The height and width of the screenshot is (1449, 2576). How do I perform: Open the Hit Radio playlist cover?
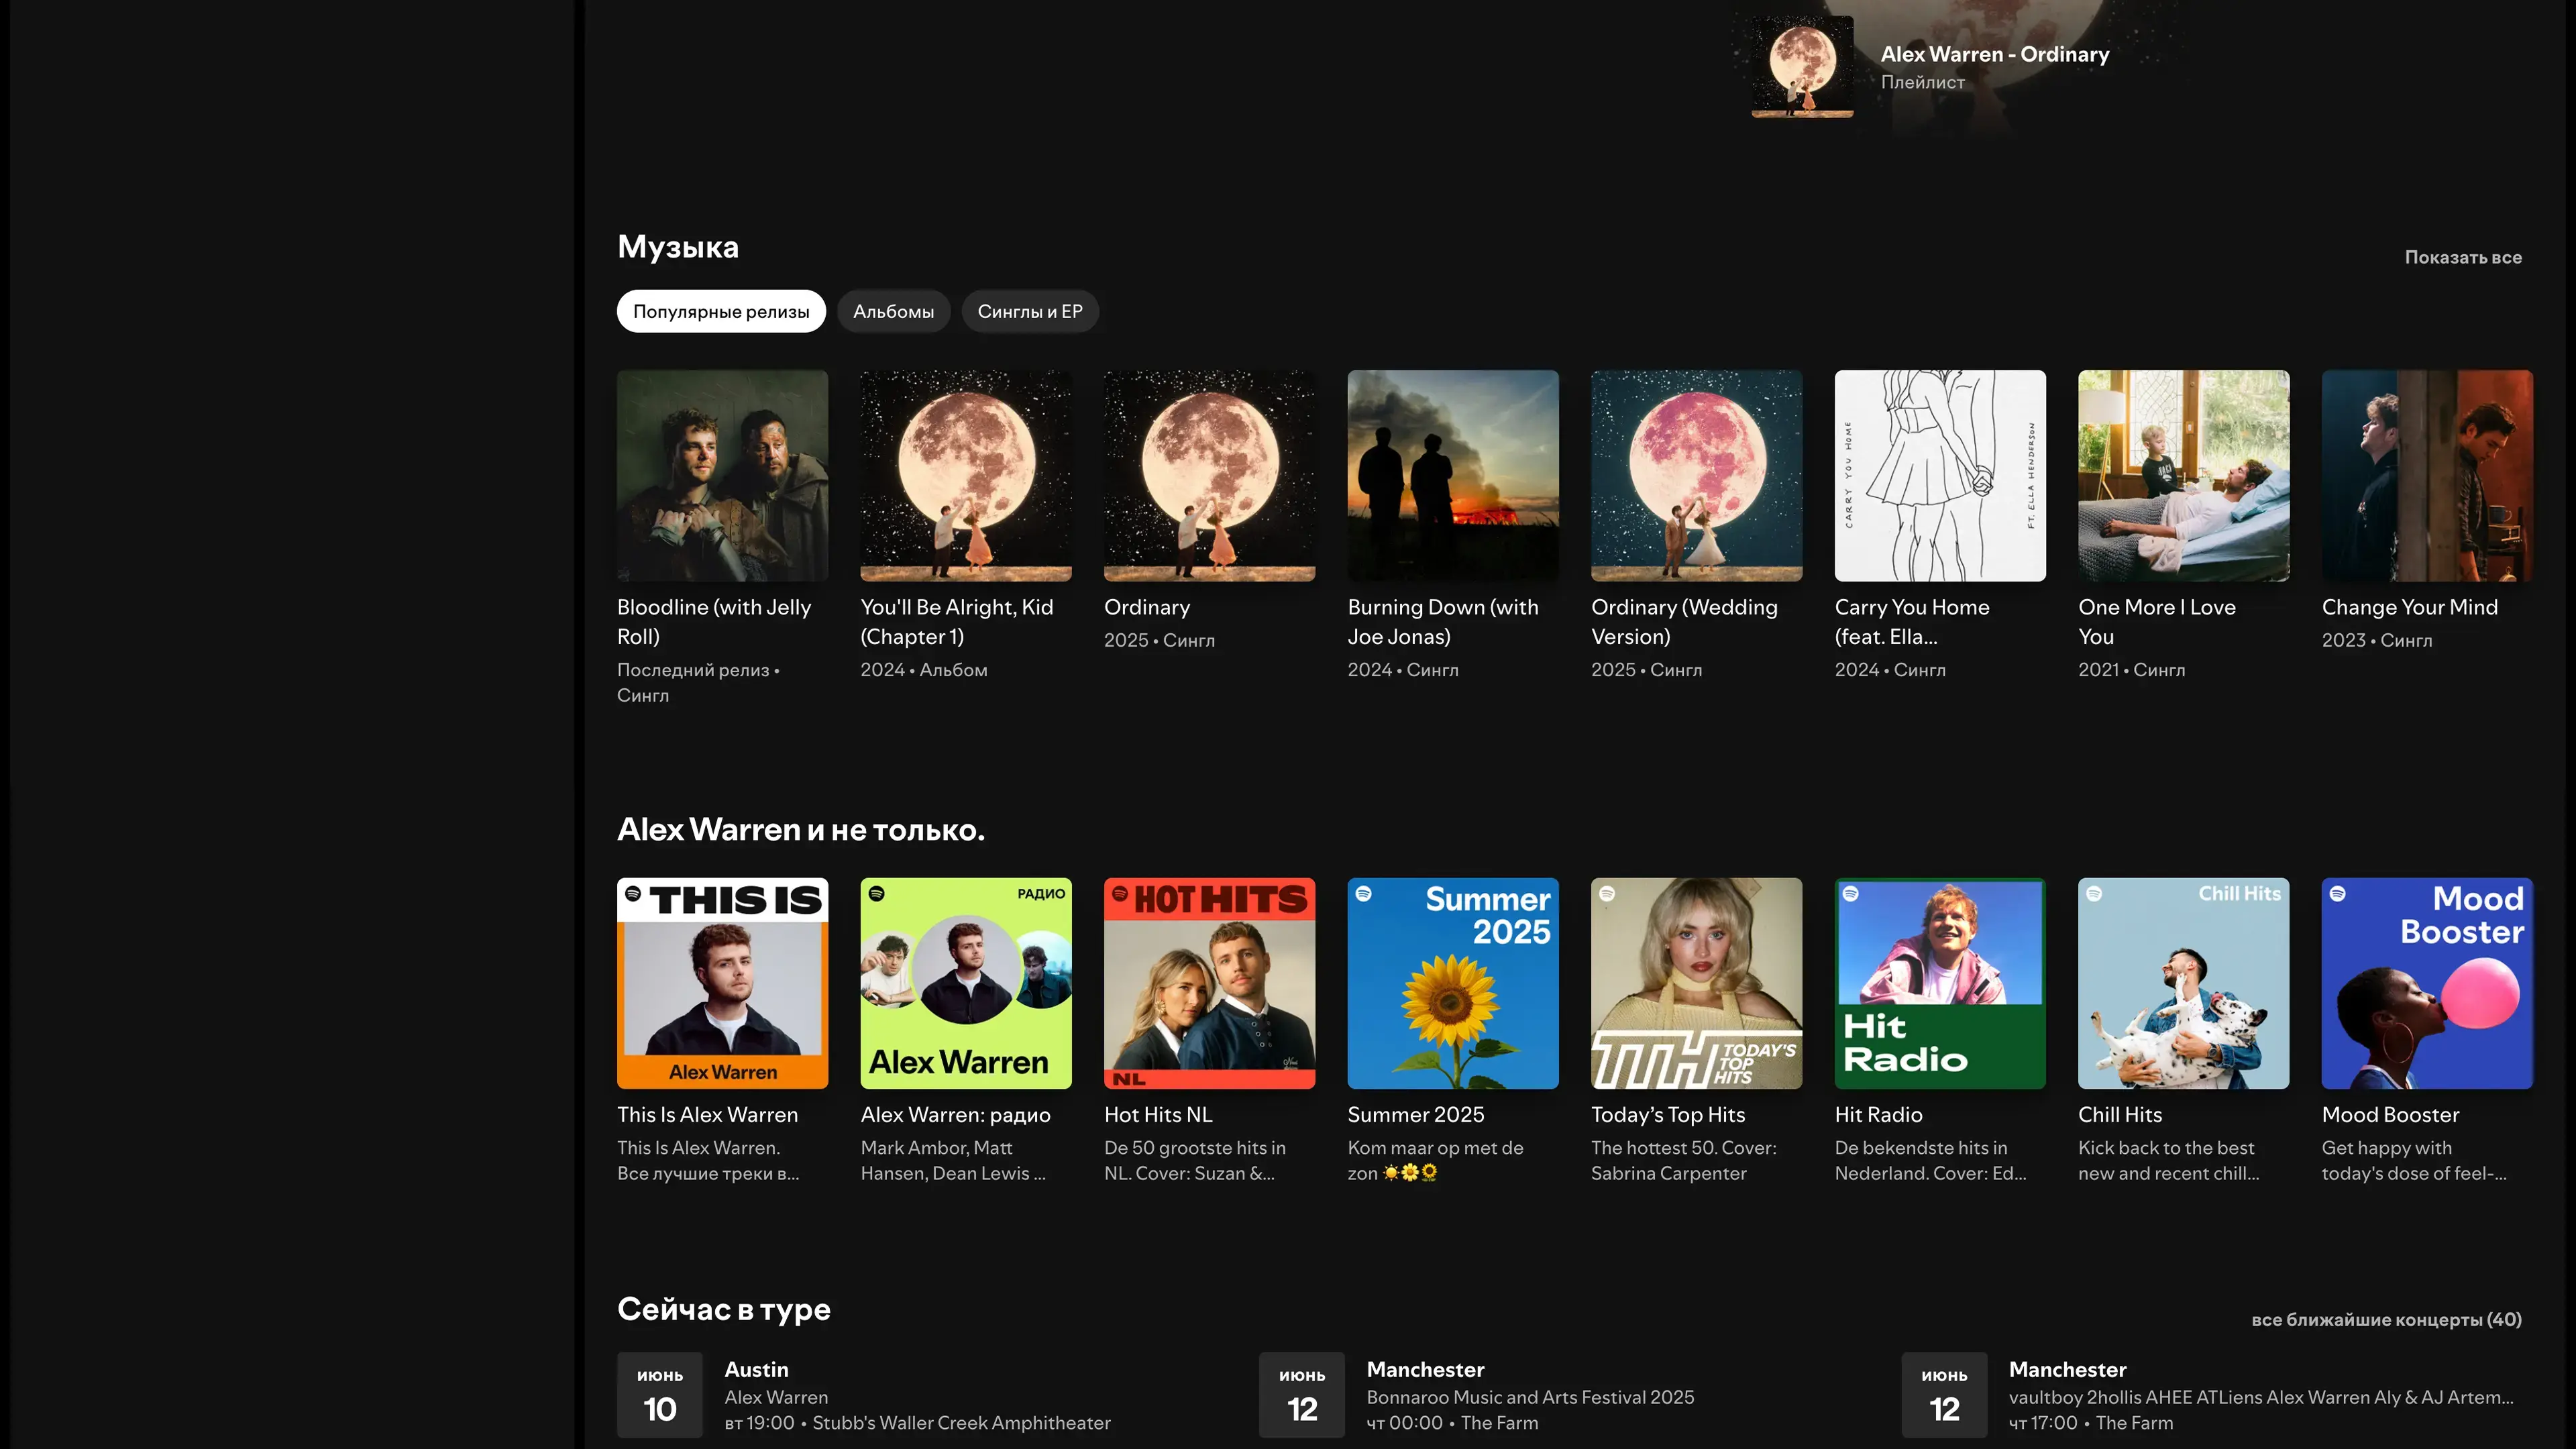(1939, 983)
